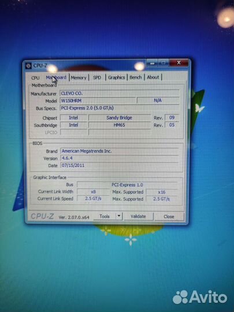Expand the Tools dropdown arrow
Screen dimensions: 234x312
[119, 216]
